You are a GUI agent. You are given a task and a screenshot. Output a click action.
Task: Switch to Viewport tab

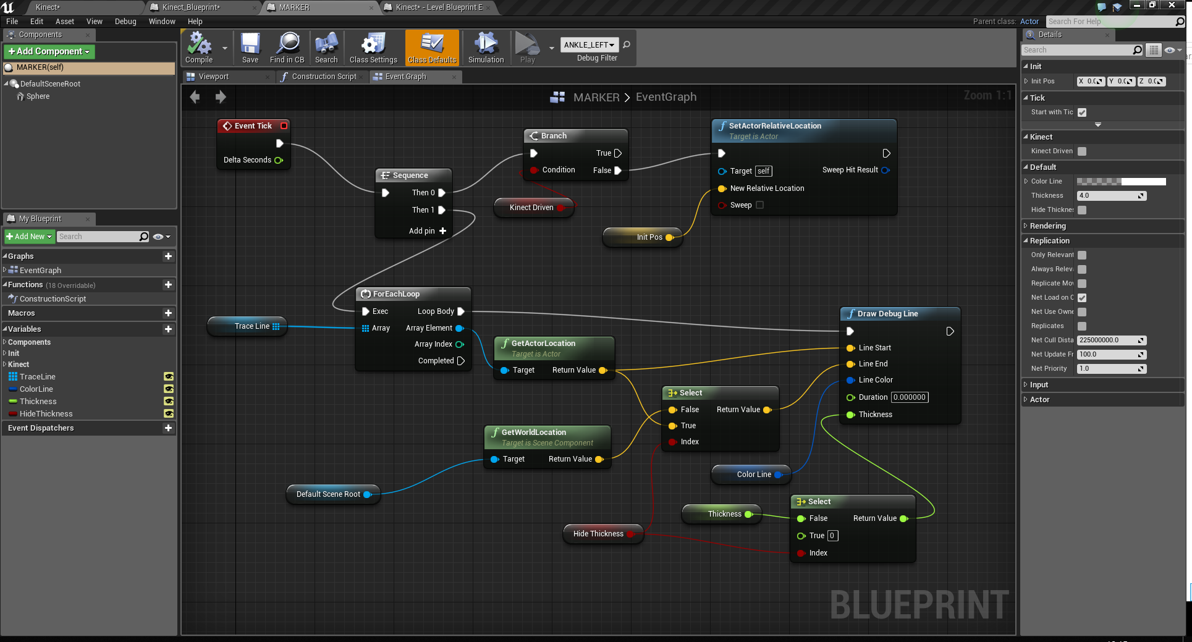[214, 77]
